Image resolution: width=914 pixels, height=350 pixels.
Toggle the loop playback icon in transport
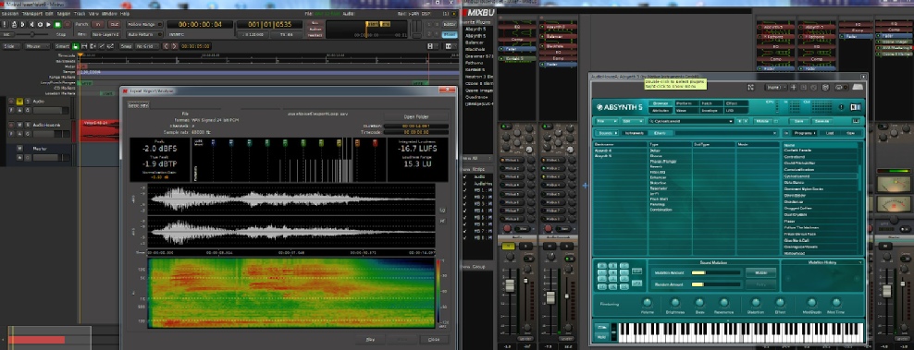[40, 24]
